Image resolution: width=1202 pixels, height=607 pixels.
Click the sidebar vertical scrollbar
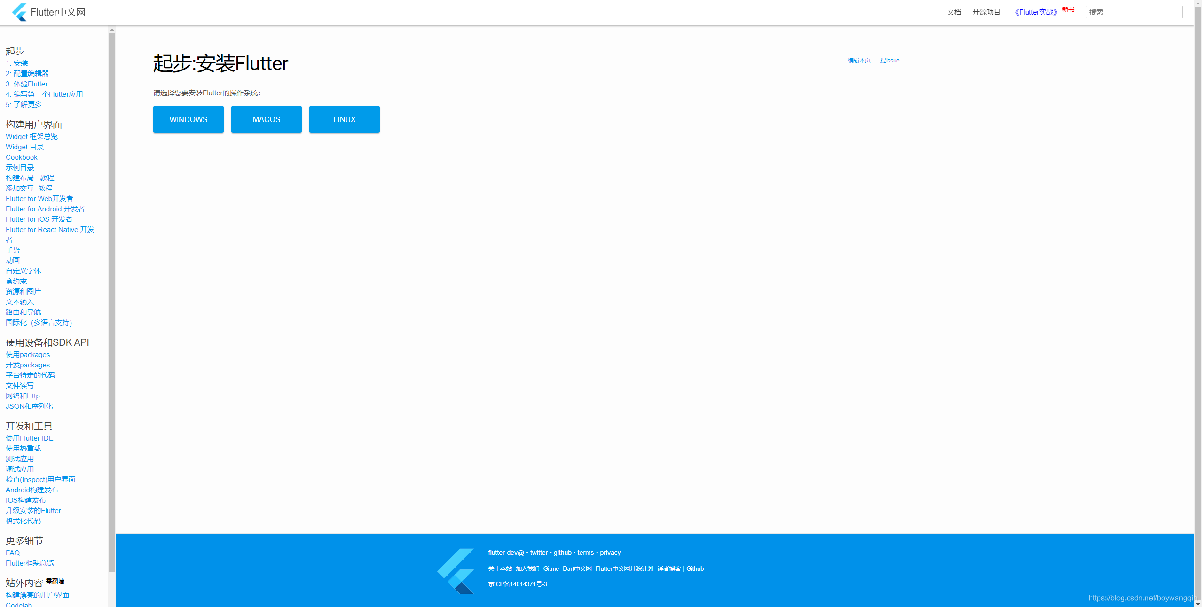click(x=112, y=303)
